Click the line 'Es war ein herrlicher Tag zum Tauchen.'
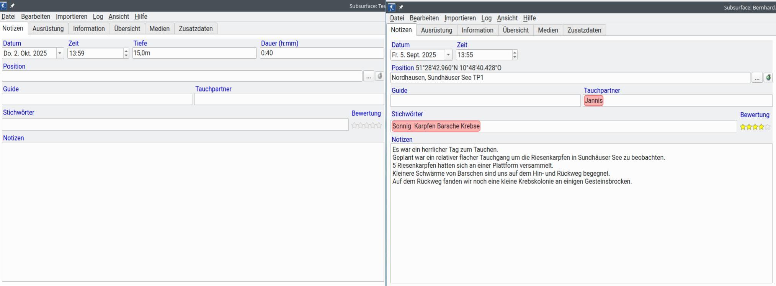 pyautogui.click(x=445, y=150)
